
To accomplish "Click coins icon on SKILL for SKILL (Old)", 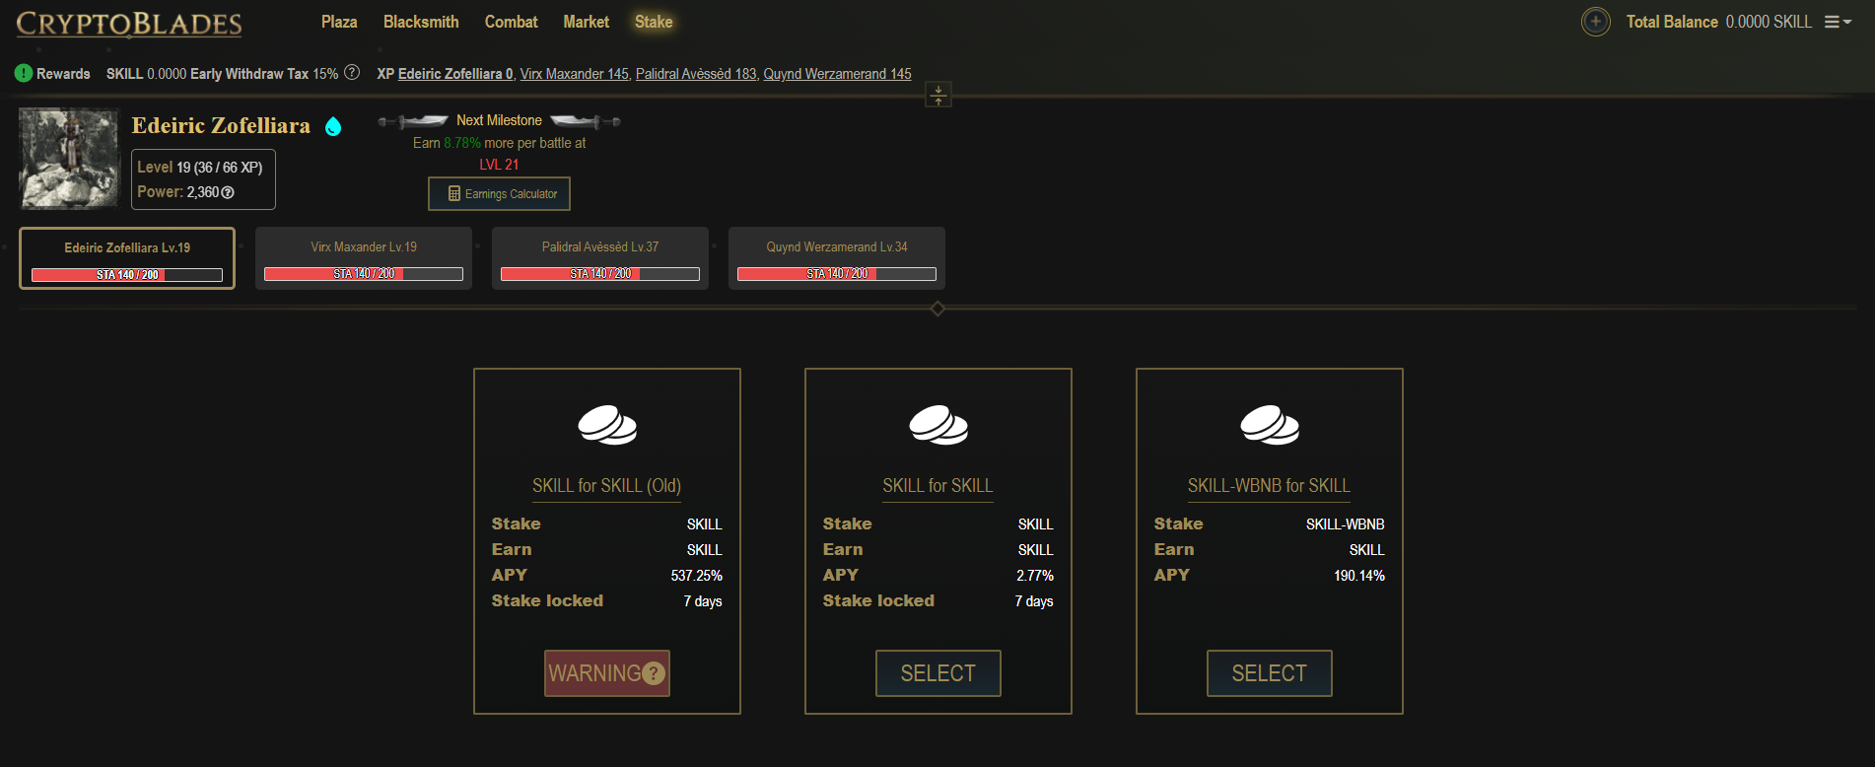I will pos(607,424).
